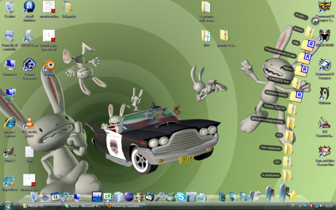Screen dimensions: 336x210
Task: Open the IT language bar selector
Action: (292, 206)
